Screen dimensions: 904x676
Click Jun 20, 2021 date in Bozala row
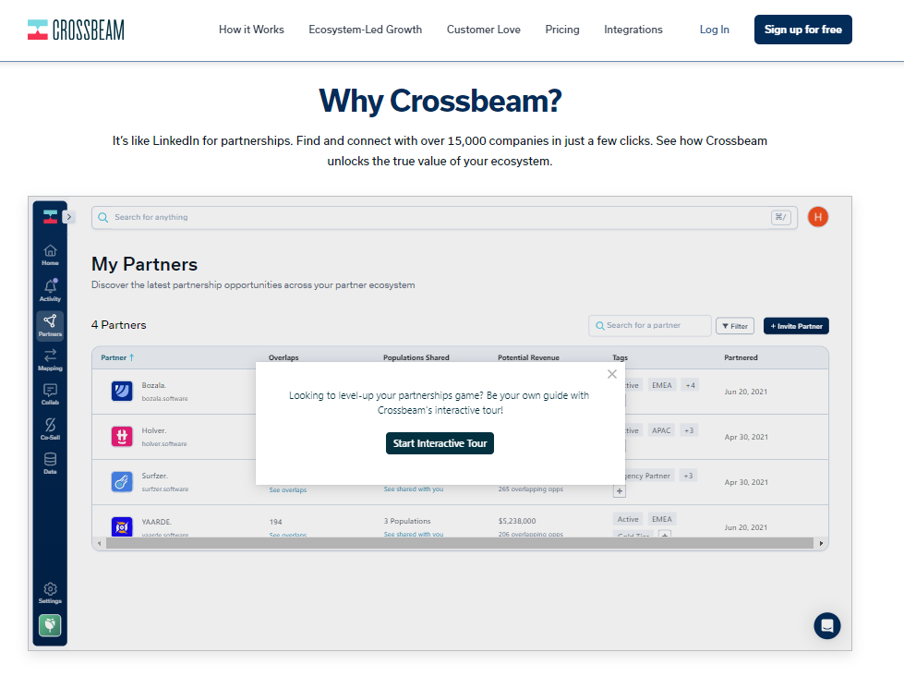tap(745, 392)
